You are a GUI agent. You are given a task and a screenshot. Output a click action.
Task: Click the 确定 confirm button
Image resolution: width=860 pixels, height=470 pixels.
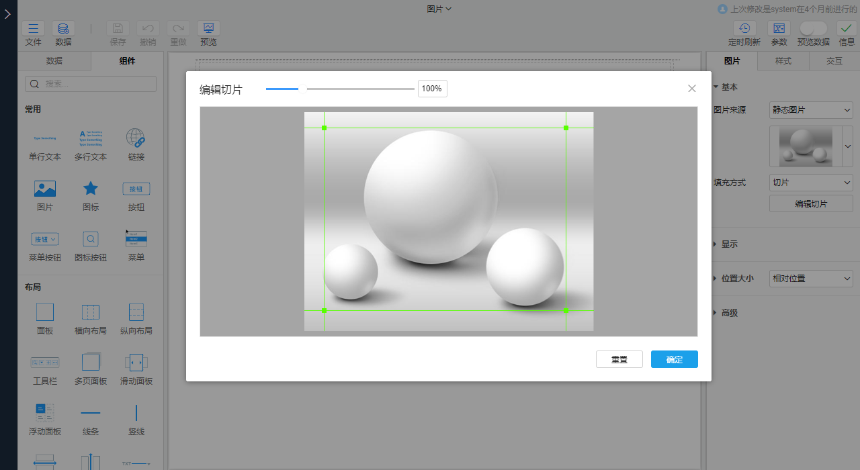[674, 359]
